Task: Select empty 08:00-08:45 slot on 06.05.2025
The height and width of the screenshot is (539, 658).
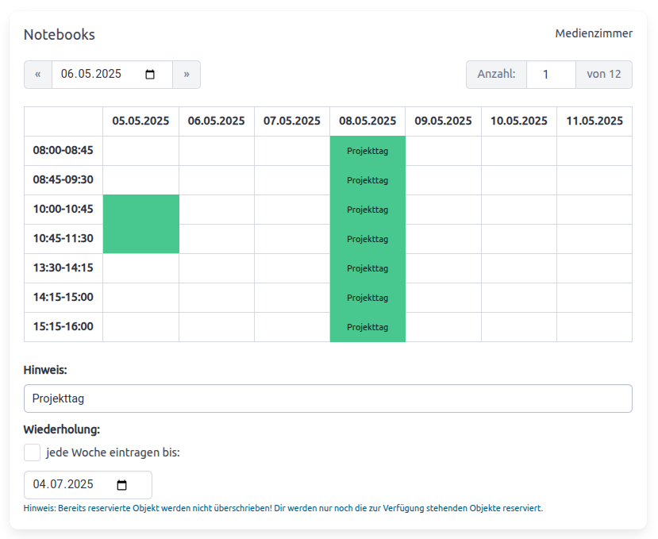Action: pyautogui.click(x=217, y=151)
